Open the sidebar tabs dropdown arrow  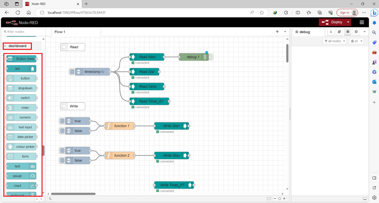[364, 32]
